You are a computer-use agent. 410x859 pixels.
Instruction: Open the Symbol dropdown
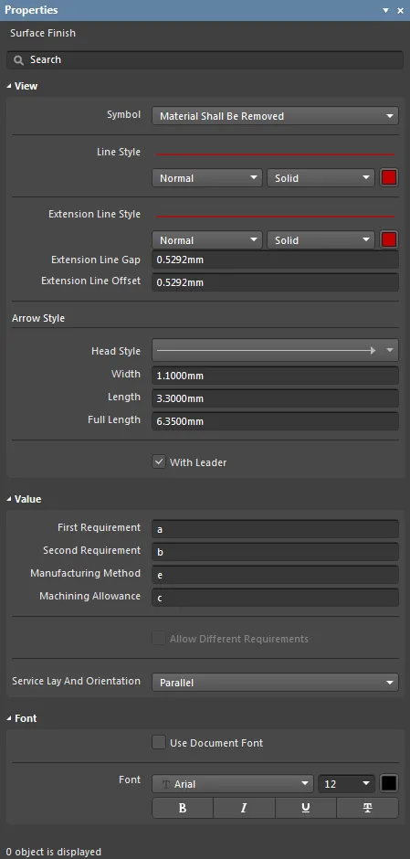coord(275,116)
